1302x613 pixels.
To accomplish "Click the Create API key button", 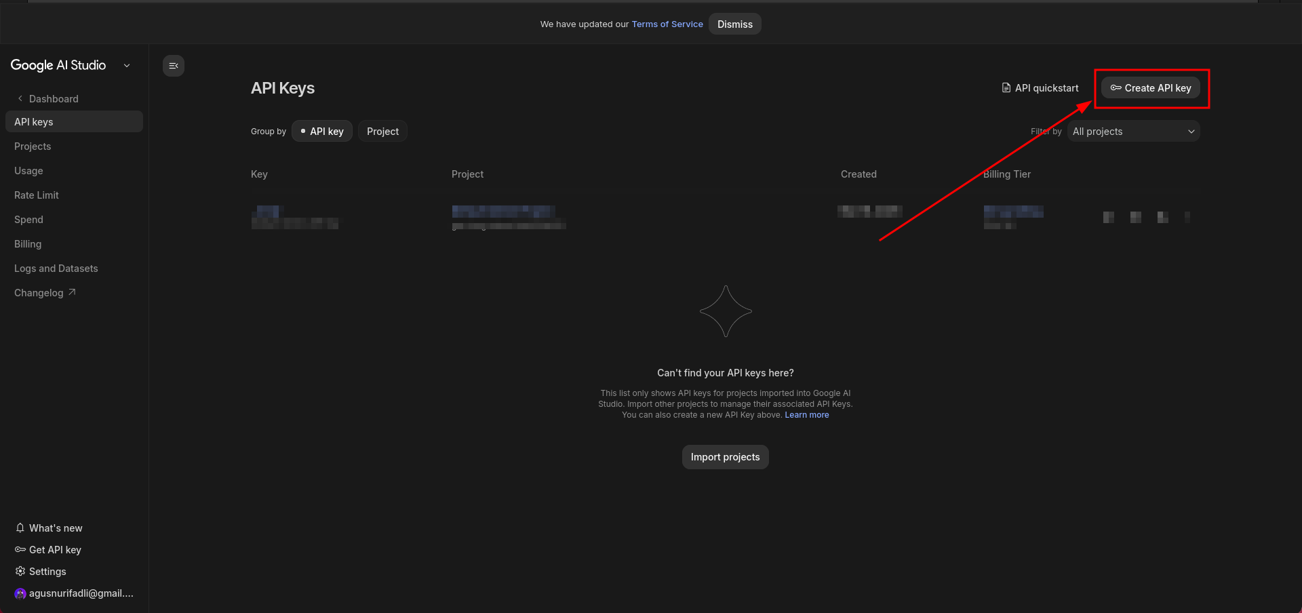I will (1151, 88).
